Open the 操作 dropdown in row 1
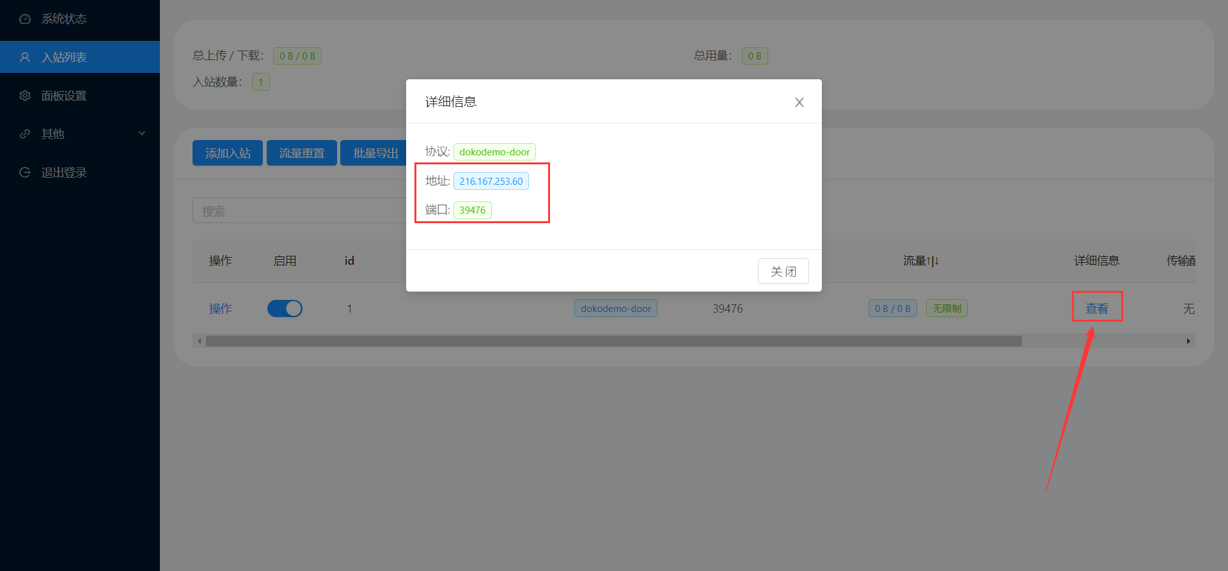This screenshot has height=571, width=1228. 220,309
